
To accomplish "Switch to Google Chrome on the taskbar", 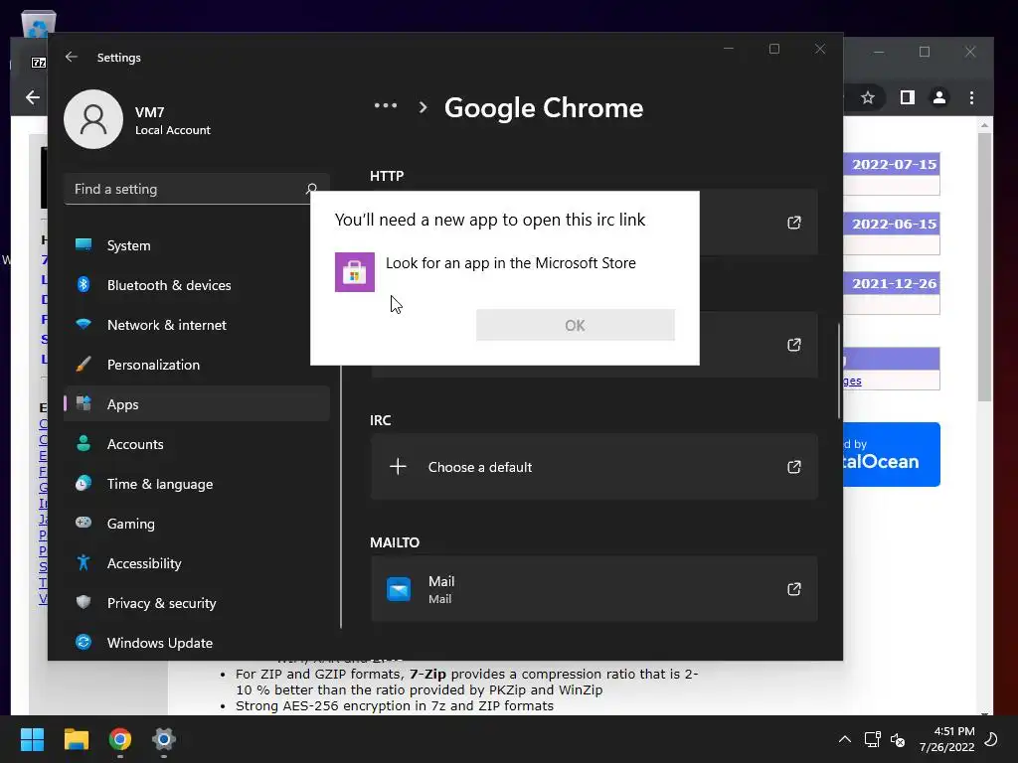I will 120,739.
